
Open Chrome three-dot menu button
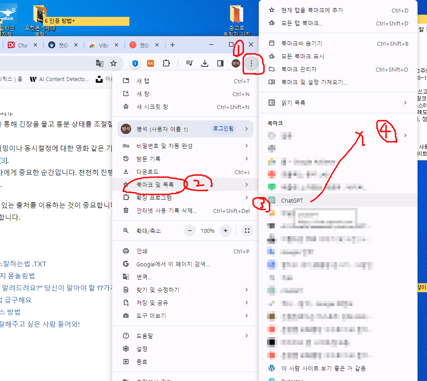click(251, 64)
